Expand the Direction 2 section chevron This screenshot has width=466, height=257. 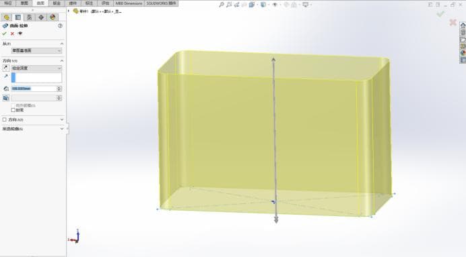coord(62,119)
